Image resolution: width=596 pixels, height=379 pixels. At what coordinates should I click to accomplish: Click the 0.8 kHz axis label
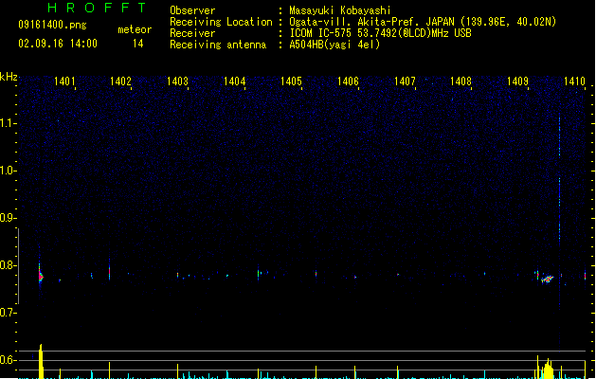pyautogui.click(x=8, y=265)
